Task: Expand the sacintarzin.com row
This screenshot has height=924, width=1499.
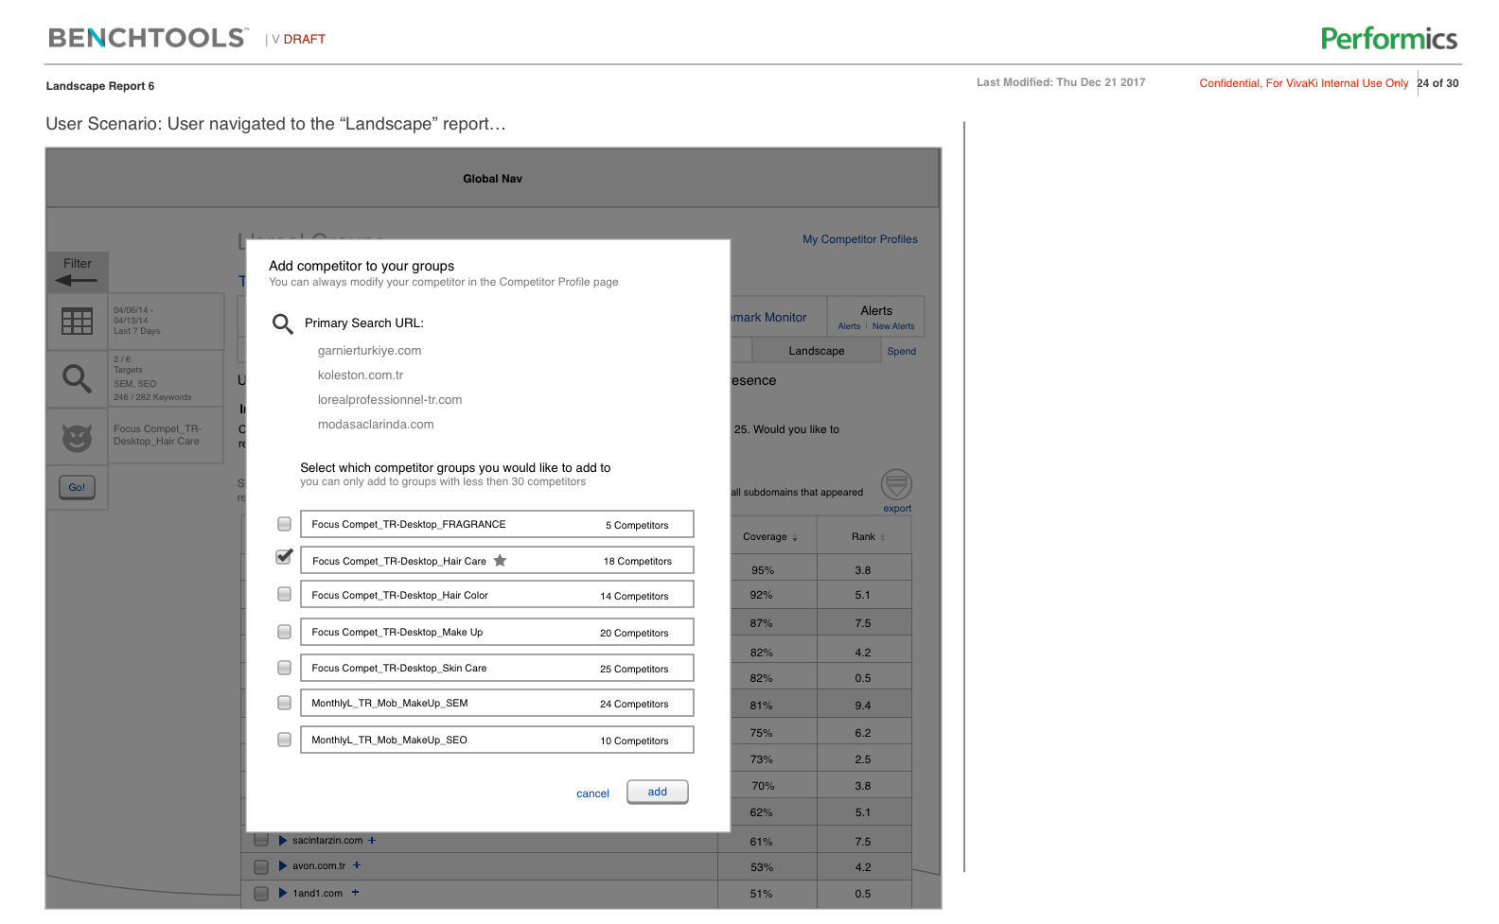Action: (x=282, y=840)
